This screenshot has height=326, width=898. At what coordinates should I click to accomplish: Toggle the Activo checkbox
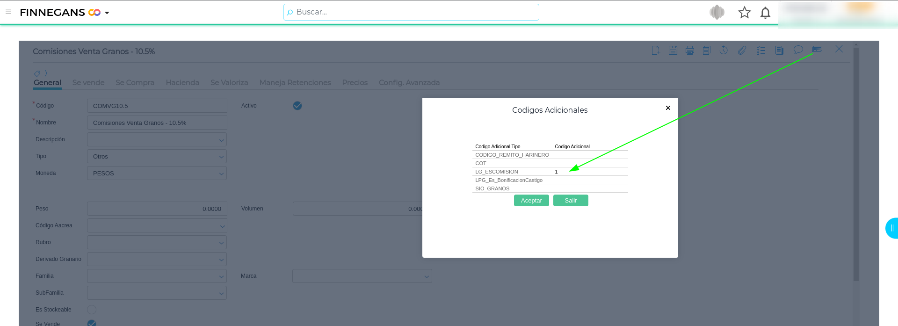[x=297, y=106]
